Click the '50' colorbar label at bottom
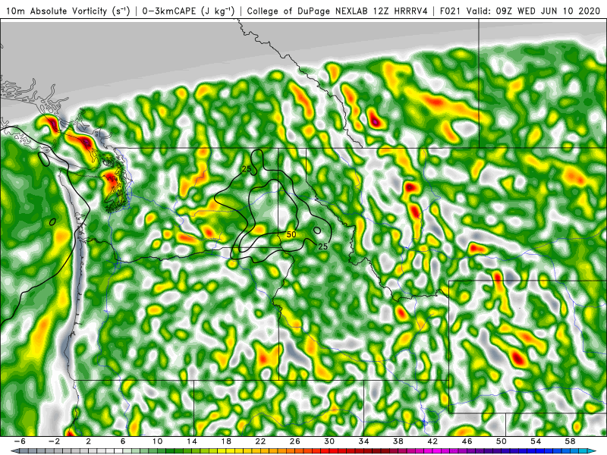The width and height of the screenshot is (607, 455). coord(502,441)
